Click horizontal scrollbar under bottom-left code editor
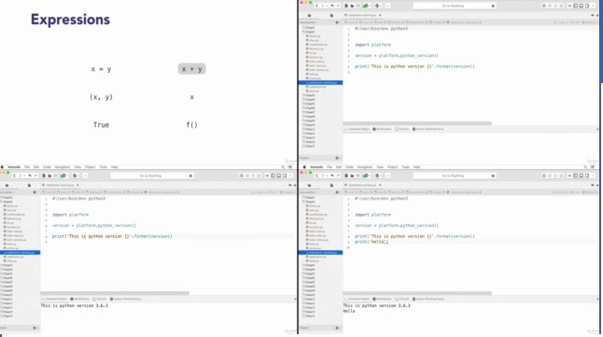The height and width of the screenshot is (337, 603). pyautogui.click(x=115, y=293)
